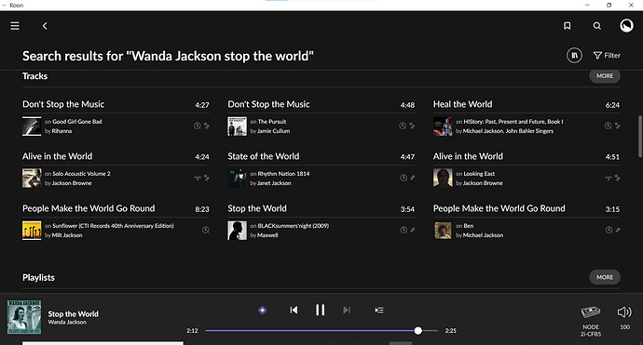Skip to the next track
643x345 pixels.
coord(347,311)
